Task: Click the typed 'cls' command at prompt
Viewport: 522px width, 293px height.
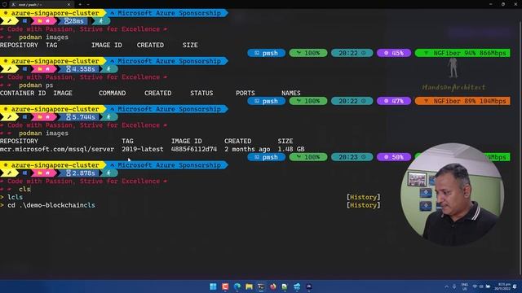Action: pyautogui.click(x=24, y=189)
